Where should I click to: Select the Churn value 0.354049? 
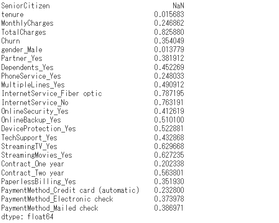click(169, 41)
